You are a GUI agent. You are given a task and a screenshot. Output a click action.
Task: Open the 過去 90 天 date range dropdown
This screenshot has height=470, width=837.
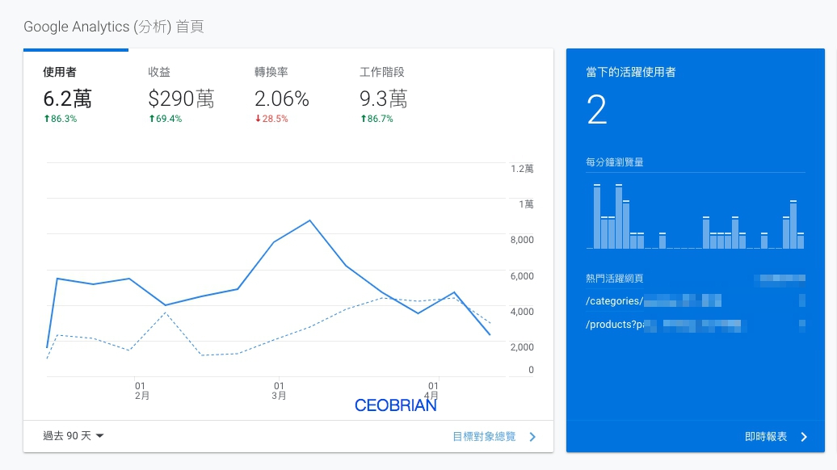point(74,436)
